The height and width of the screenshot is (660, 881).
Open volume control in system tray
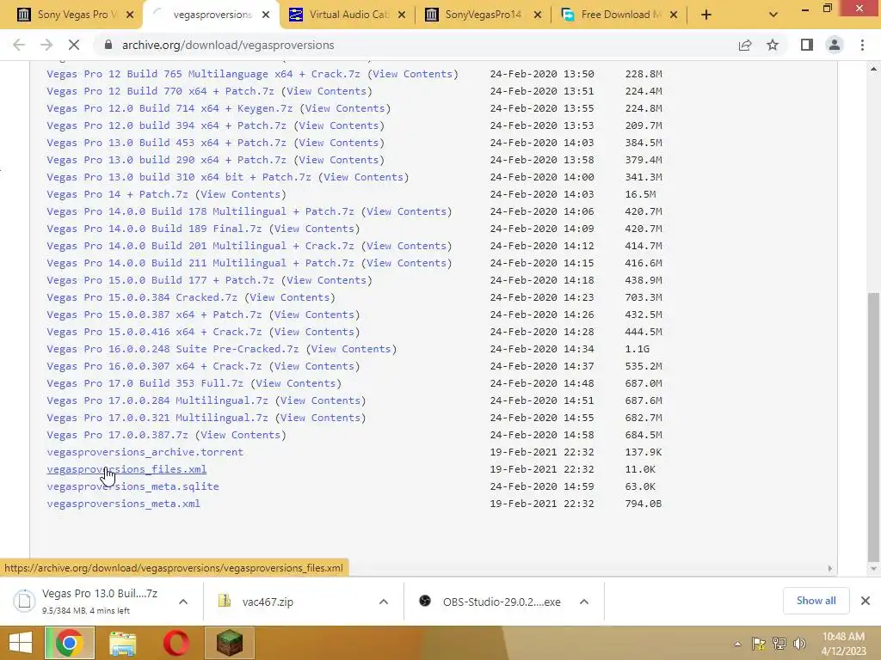799,644
